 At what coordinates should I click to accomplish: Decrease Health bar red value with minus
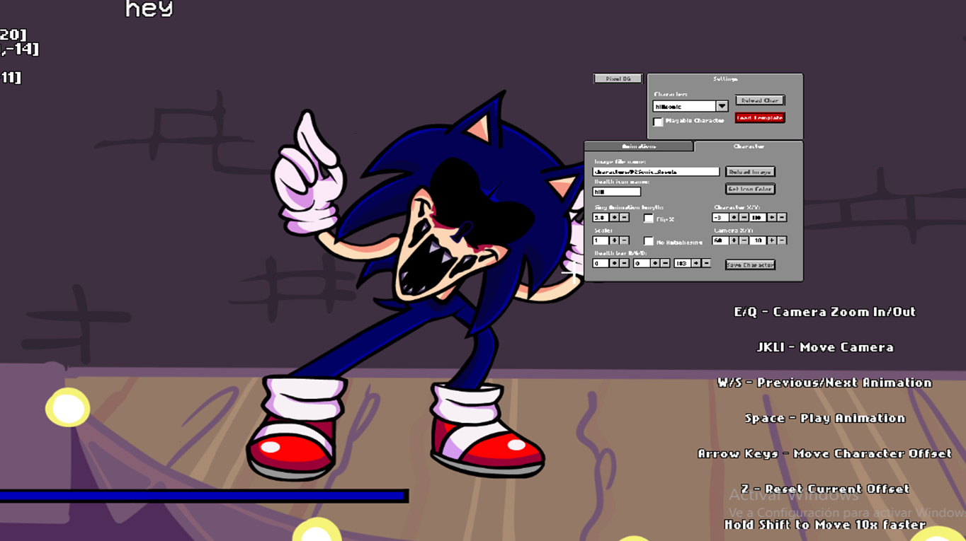(x=625, y=263)
